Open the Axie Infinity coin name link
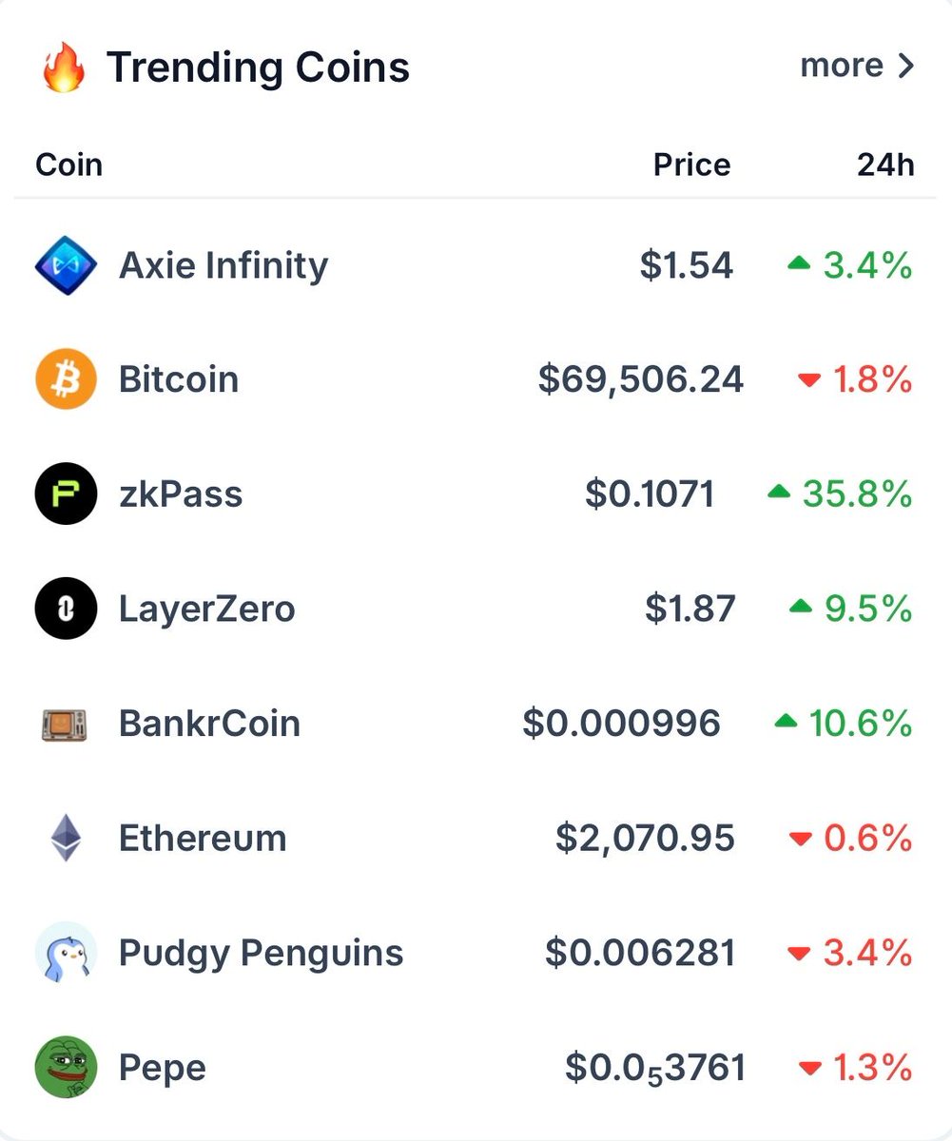This screenshot has height=1141, width=952. coord(223,265)
